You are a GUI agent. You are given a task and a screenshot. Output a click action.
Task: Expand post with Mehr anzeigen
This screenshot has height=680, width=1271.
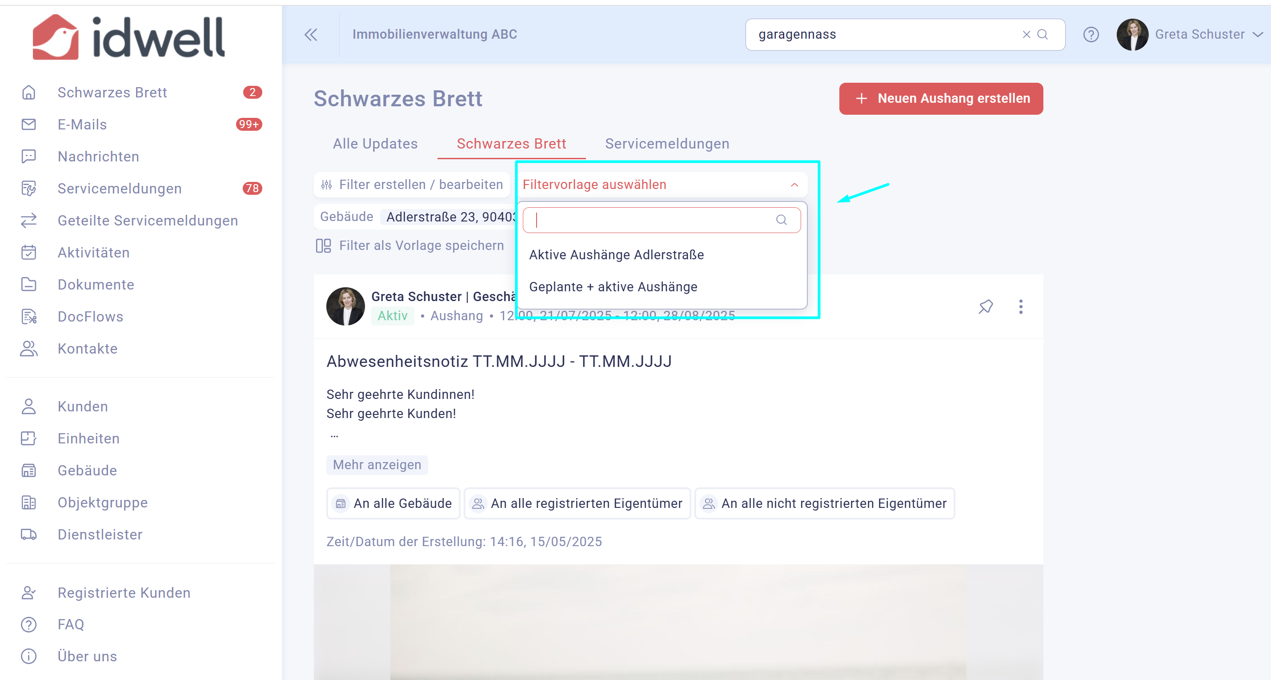tap(377, 465)
